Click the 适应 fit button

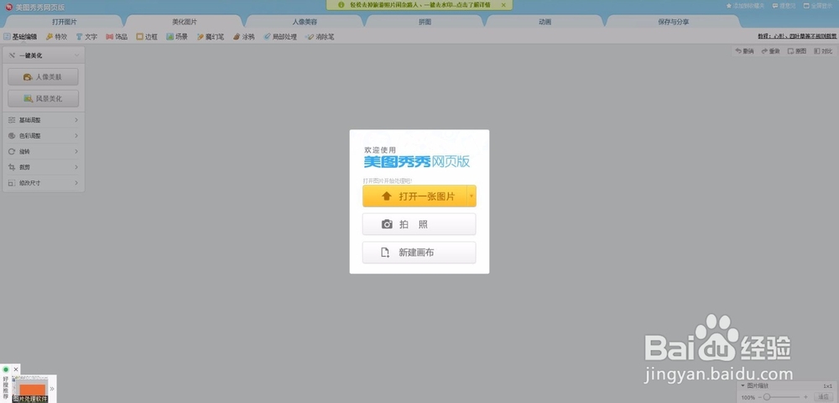tap(823, 397)
